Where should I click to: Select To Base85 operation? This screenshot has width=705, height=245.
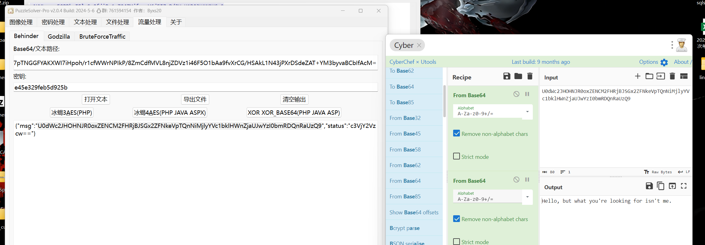[414, 102]
